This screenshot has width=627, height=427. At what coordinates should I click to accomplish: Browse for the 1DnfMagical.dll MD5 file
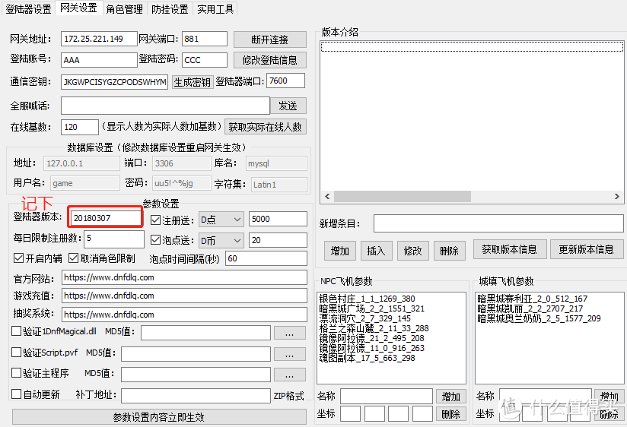coord(289,333)
